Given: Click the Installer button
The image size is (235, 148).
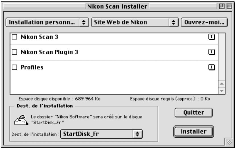Looking at the screenshot, I should [x=194, y=131].
